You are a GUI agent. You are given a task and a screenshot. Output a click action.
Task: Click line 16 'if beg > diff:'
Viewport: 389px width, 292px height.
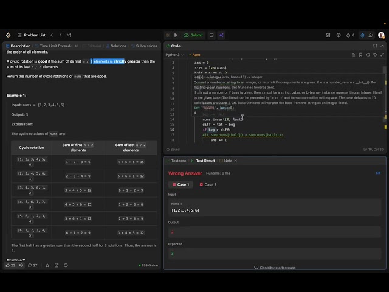216,130
